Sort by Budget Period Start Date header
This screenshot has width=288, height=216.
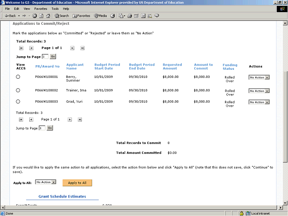coord(107,67)
